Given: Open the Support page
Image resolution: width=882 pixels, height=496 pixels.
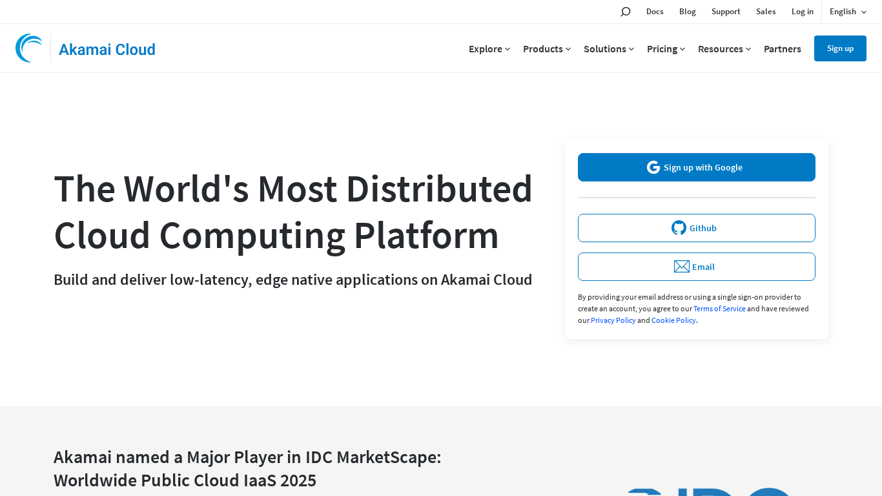Looking at the screenshot, I should (x=726, y=11).
